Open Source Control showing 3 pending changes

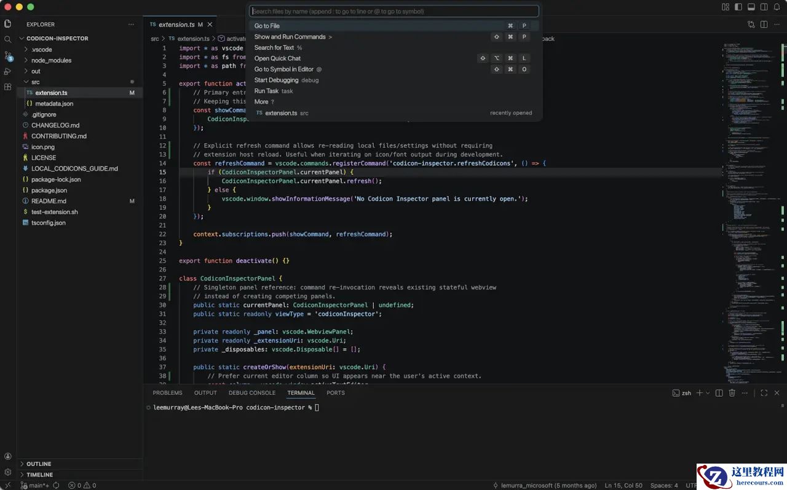click(x=7, y=55)
